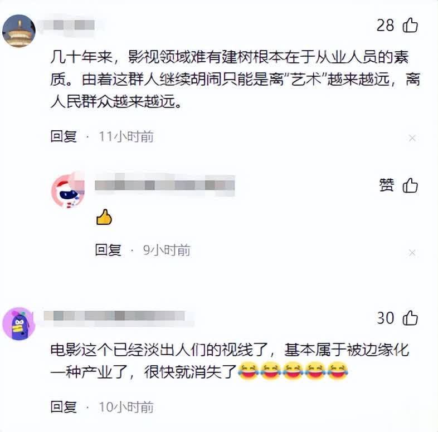
Task: Like the comment with 28 likes
Action: tap(410, 26)
